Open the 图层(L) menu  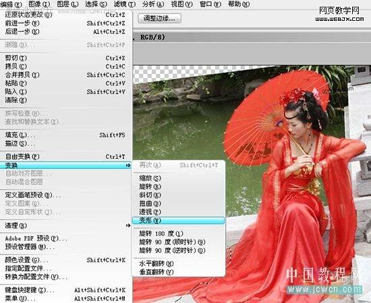[x=67, y=4]
